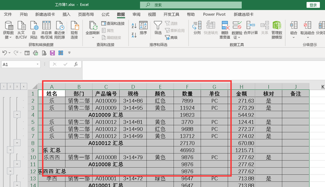The height and width of the screenshot is (187, 325).
Task: Click the formula bar enter checkmark
Action: 66,64
